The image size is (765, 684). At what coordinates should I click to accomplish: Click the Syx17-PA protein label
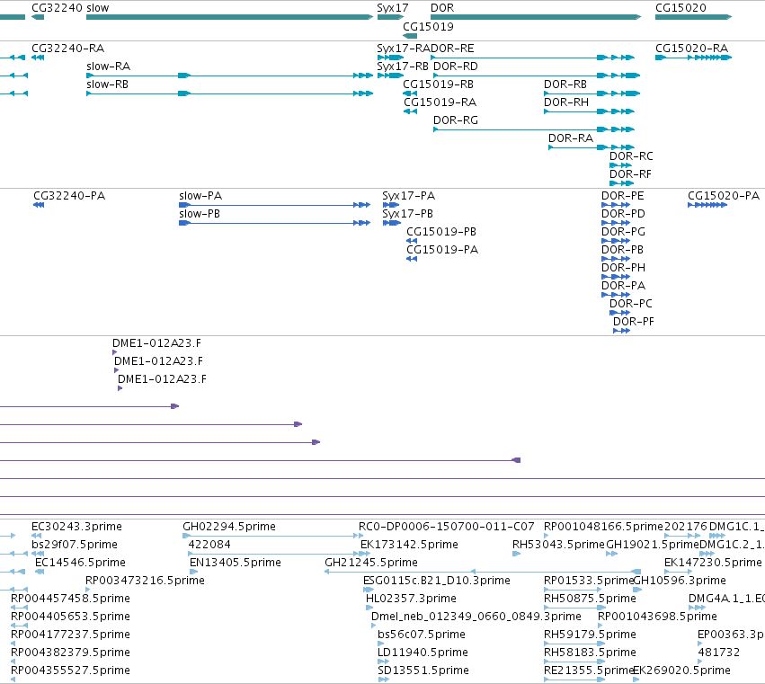point(409,196)
